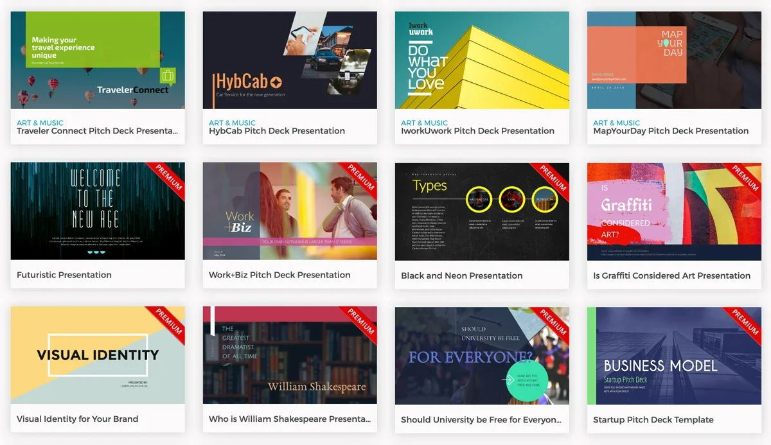Click the Traveler Connect Pitch Deck title

pyautogui.click(x=97, y=131)
